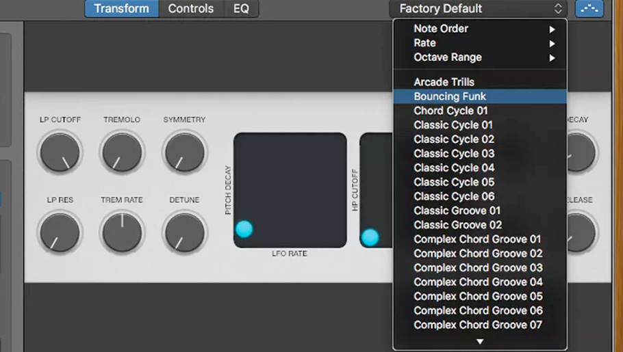Select the Bouncing Funk preset

coord(450,96)
